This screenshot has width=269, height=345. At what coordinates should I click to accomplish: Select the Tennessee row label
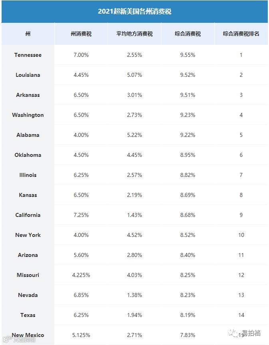[x=28, y=55]
